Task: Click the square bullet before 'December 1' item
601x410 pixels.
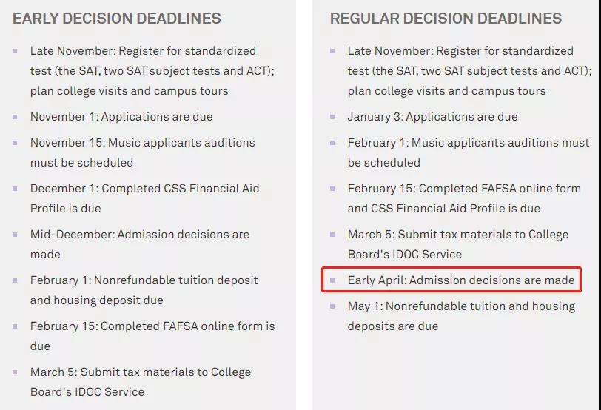Action: pyautogui.click(x=15, y=189)
